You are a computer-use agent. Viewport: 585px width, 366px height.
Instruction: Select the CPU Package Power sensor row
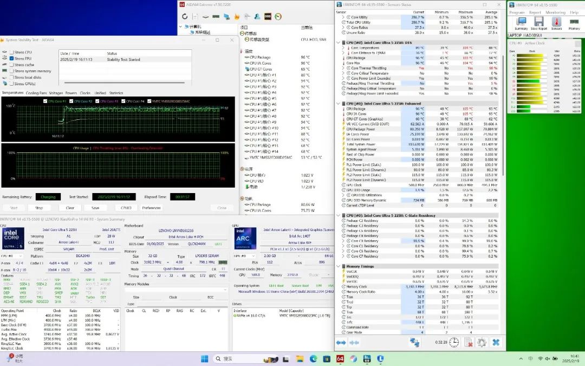420,129
